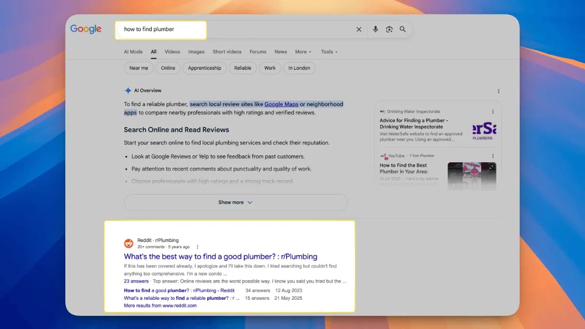
Task: Apply the 'Reliable' filter chip
Action: [243, 68]
